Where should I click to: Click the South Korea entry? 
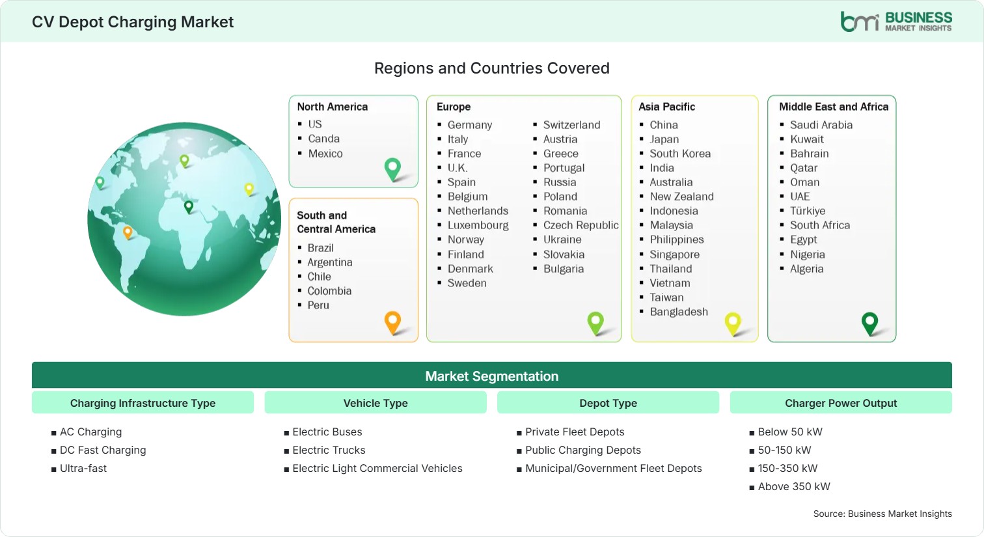[x=680, y=154]
